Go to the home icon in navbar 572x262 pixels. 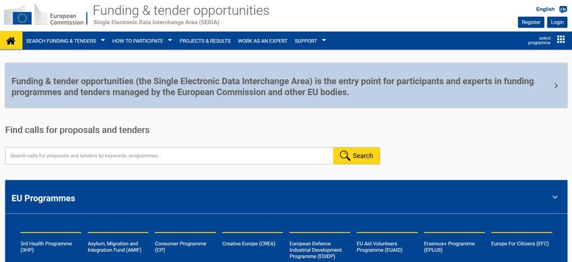tap(11, 41)
